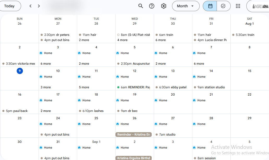Image resolution: width=269 pixels, height=160 pixels.
Task: Open '4pm Lucia dinner' event
Action: tap(210, 40)
